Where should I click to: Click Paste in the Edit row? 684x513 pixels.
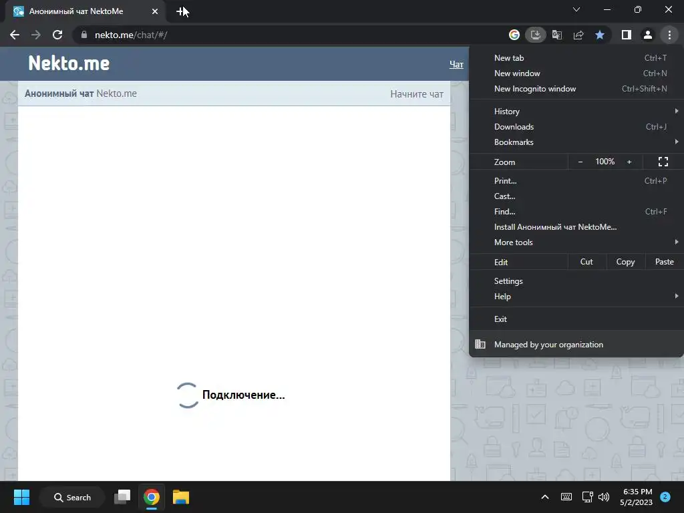click(665, 262)
